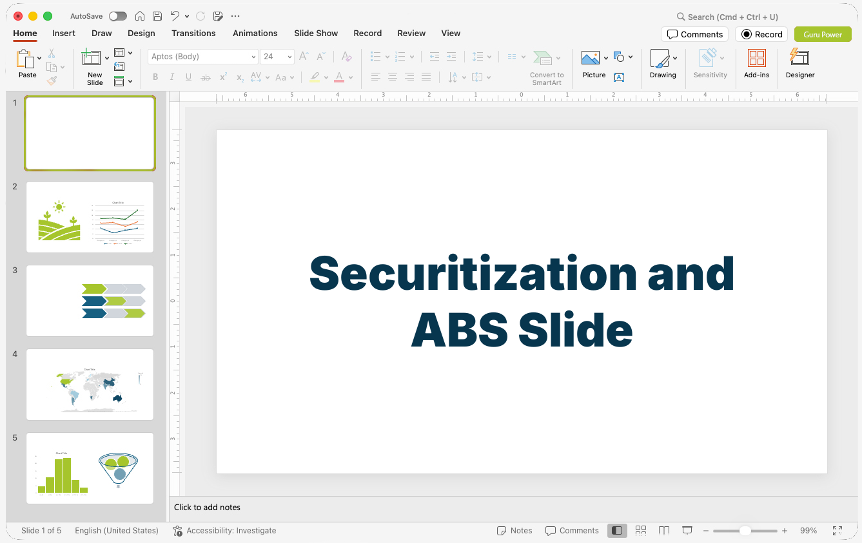Click the Format Painter brush icon
The height and width of the screenshot is (543, 862).
52,81
